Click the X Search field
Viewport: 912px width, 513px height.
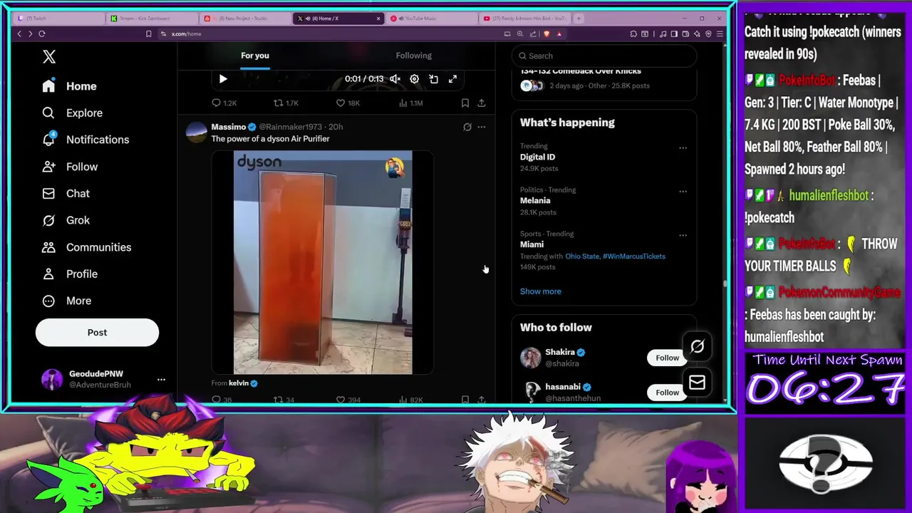point(604,56)
